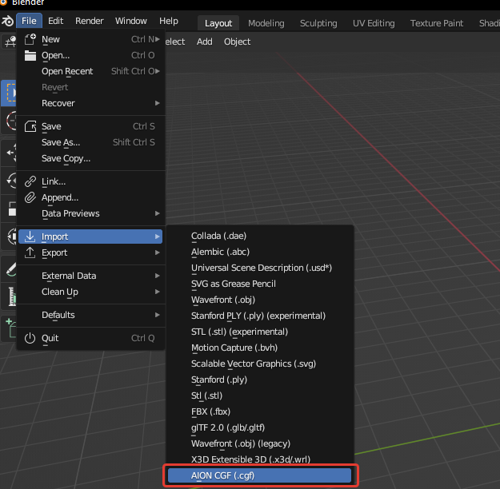The width and height of the screenshot is (500, 489).
Task: Click the Import download-arrow icon
Action: (30, 237)
